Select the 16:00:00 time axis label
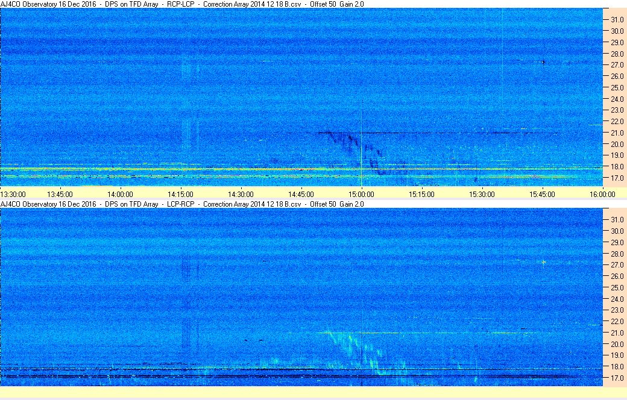 tap(603, 194)
